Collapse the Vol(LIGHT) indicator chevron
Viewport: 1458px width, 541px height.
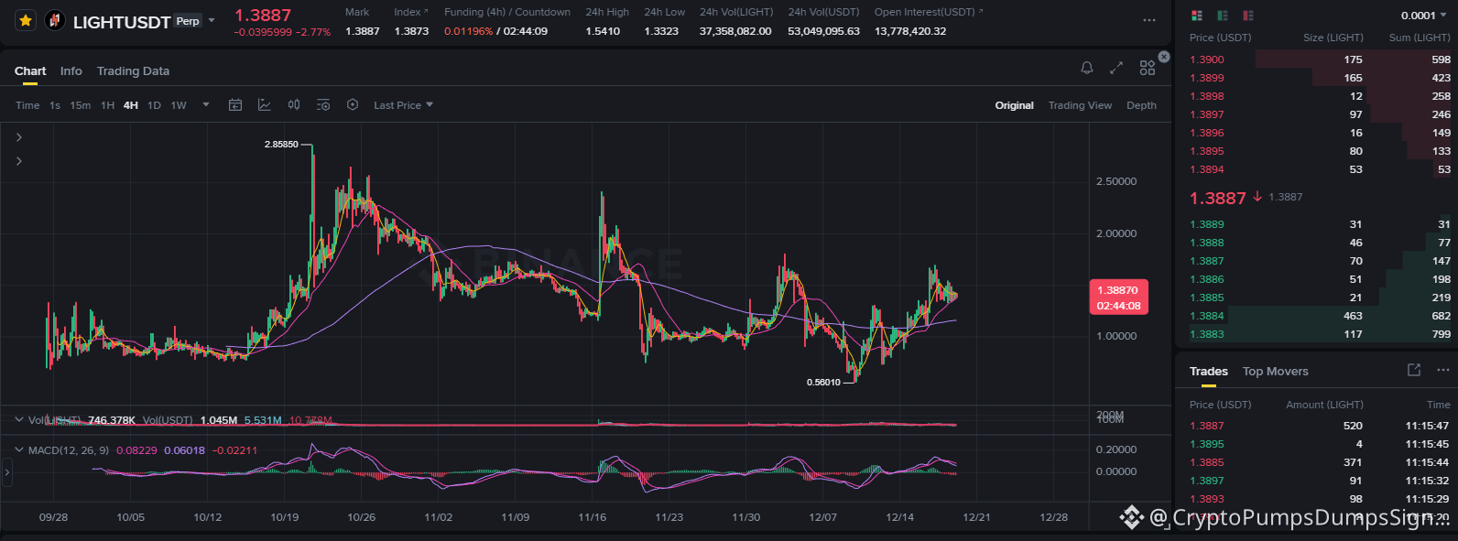coord(19,420)
